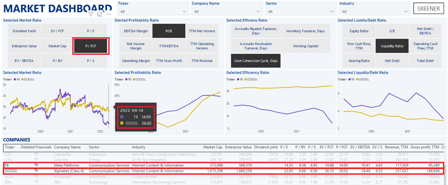448x185 pixels.
Task: Sort table by Company Name column header
Action: 68,147
